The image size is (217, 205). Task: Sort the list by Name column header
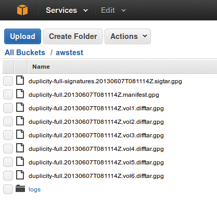pyautogui.click(x=41, y=67)
